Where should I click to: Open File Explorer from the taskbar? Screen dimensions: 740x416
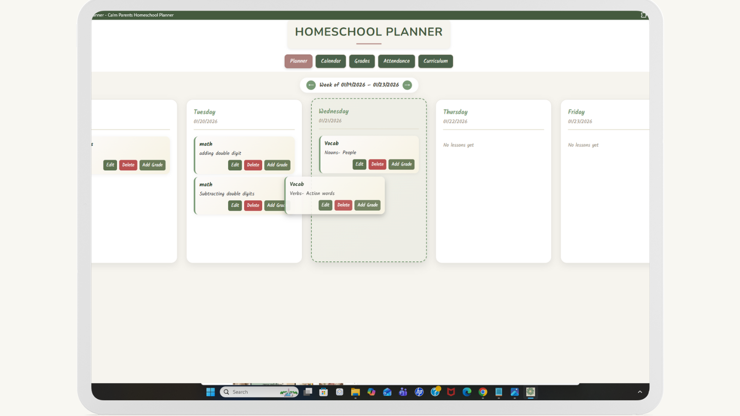tap(355, 392)
